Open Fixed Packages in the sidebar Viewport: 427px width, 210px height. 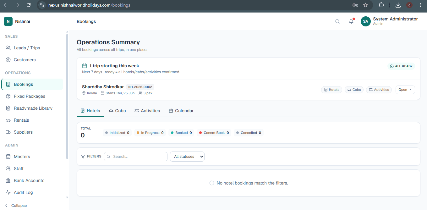click(32, 96)
